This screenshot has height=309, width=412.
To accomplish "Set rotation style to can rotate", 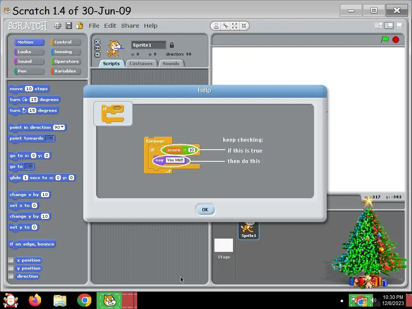I will pos(97,42).
